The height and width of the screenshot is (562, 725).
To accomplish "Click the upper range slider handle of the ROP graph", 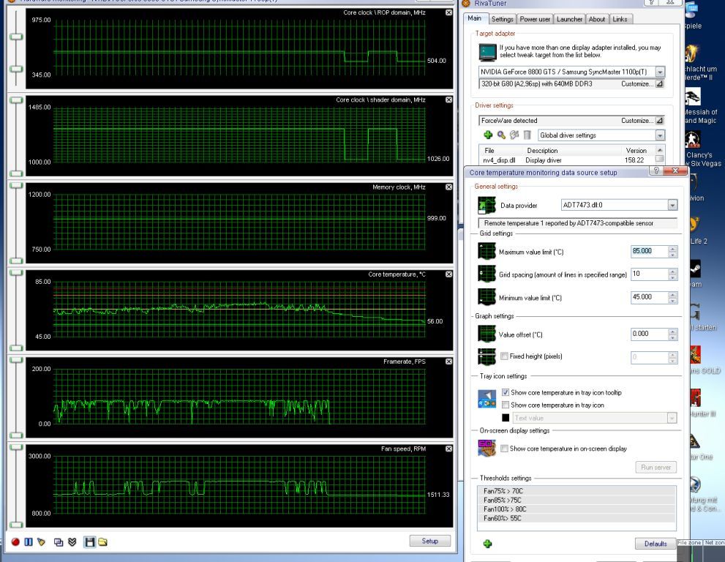I will [16, 37].
